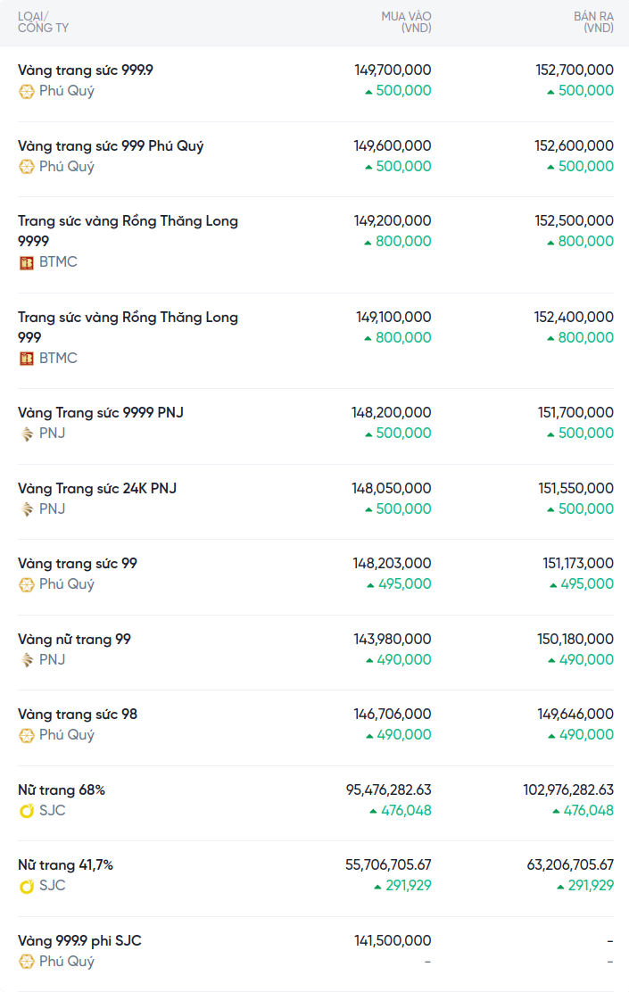The width and height of the screenshot is (629, 992).
Task: Click BTMC logo under Rồng Thăng Long 999
Action: 27,359
